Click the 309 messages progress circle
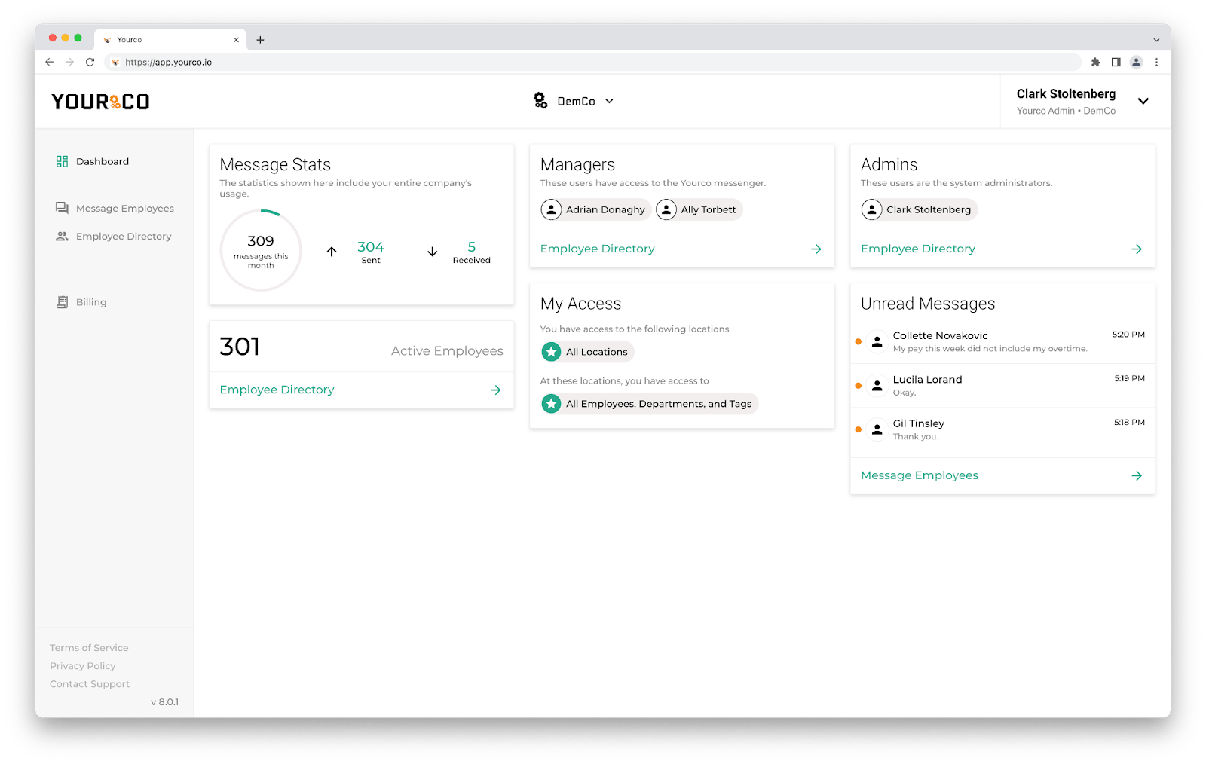 tap(261, 250)
